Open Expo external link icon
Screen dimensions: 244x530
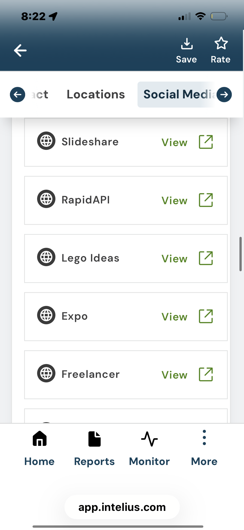(x=206, y=316)
